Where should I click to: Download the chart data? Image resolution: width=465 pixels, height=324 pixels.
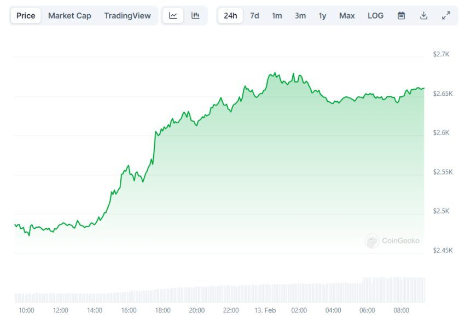point(423,15)
